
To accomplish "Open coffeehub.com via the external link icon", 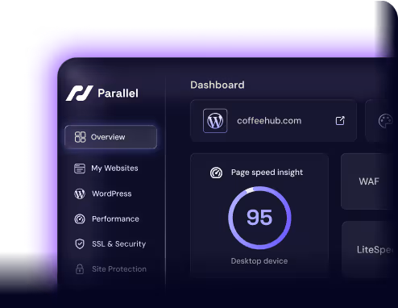I will [340, 121].
